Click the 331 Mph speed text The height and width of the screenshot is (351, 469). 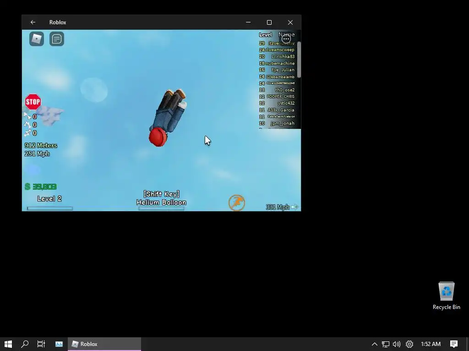tap(278, 207)
